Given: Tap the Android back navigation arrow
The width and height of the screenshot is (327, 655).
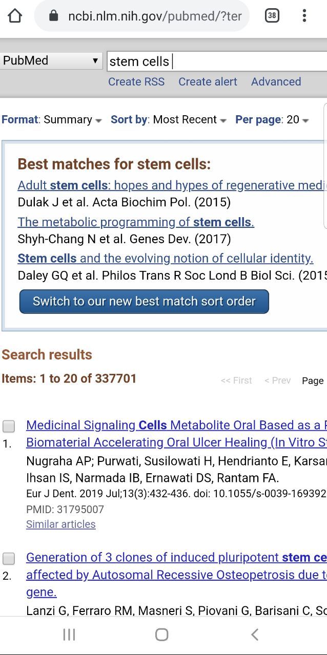Looking at the screenshot, I should tap(255, 635).
